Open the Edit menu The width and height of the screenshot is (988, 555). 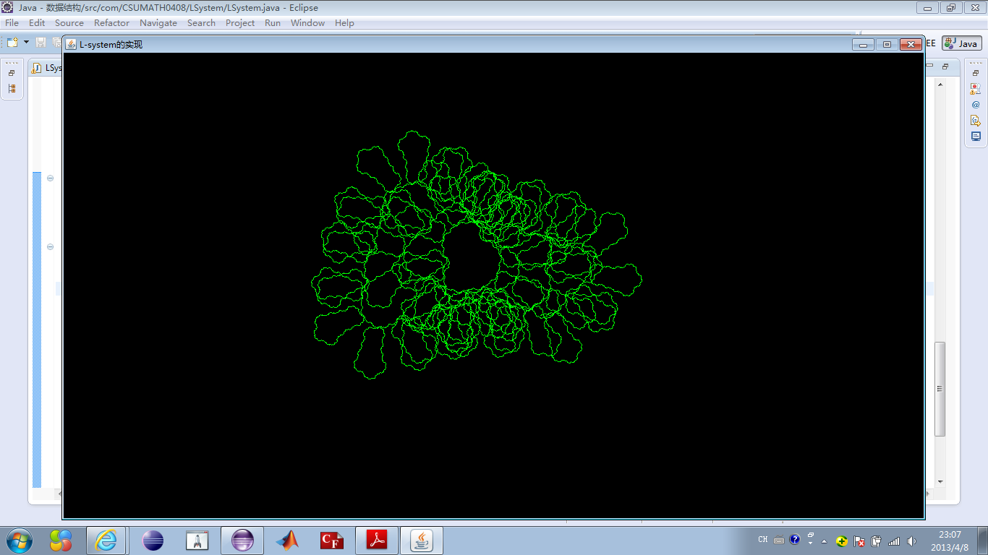[x=37, y=23]
